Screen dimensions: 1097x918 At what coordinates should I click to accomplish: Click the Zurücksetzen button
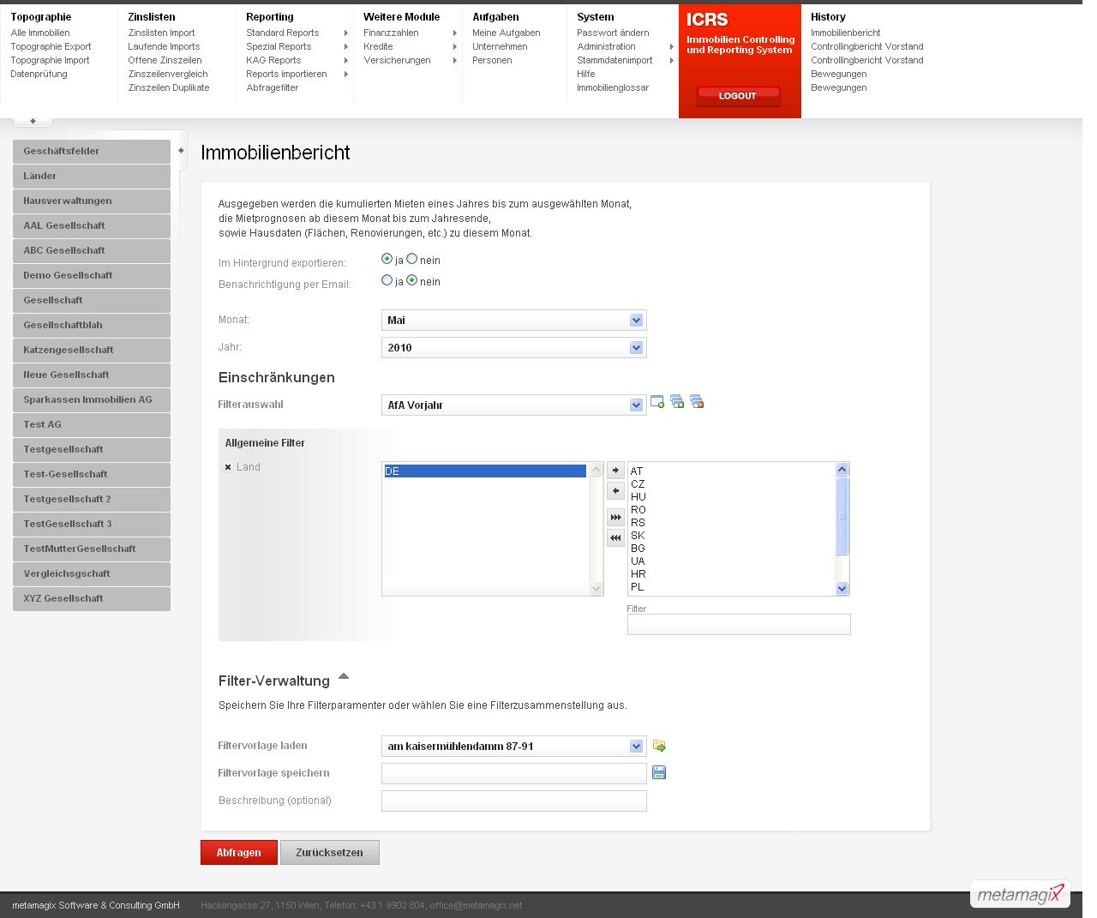[x=330, y=853]
